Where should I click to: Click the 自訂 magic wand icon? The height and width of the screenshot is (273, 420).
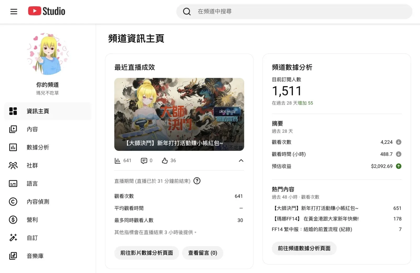[x=13, y=238]
